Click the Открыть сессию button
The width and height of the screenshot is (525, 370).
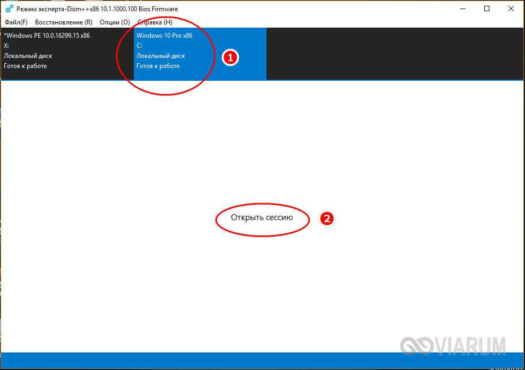click(262, 217)
